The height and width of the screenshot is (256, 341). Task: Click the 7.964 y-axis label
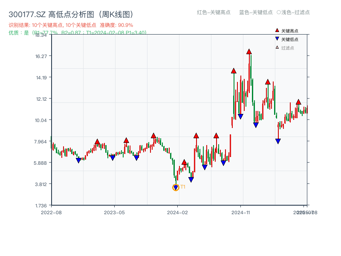pyautogui.click(x=40, y=142)
